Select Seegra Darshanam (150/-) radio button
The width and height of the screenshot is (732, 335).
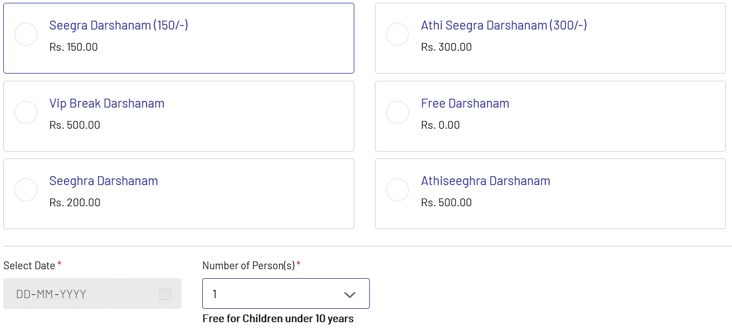click(26, 35)
